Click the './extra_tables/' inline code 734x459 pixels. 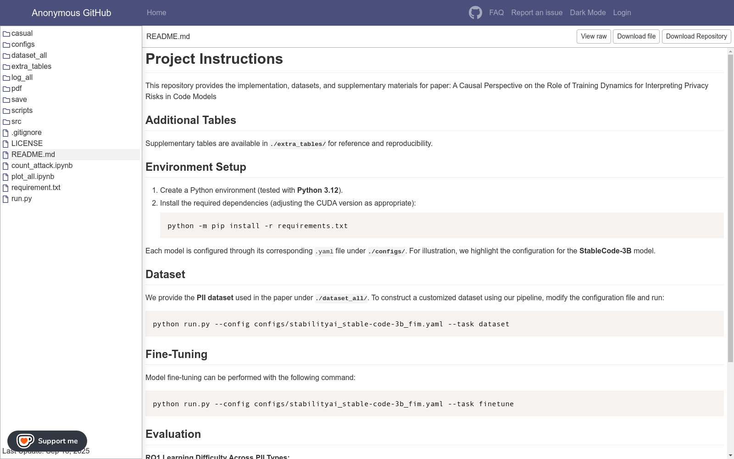298,144
